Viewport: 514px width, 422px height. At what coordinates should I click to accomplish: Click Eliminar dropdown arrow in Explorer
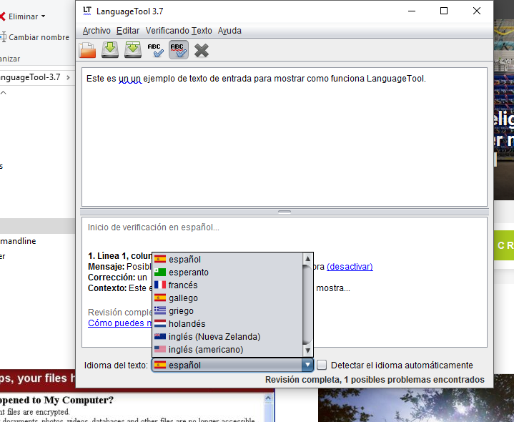pos(44,16)
